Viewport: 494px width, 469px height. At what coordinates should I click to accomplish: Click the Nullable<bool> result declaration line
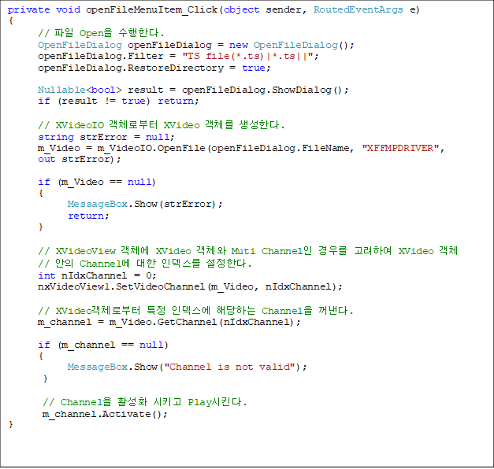pos(193,90)
